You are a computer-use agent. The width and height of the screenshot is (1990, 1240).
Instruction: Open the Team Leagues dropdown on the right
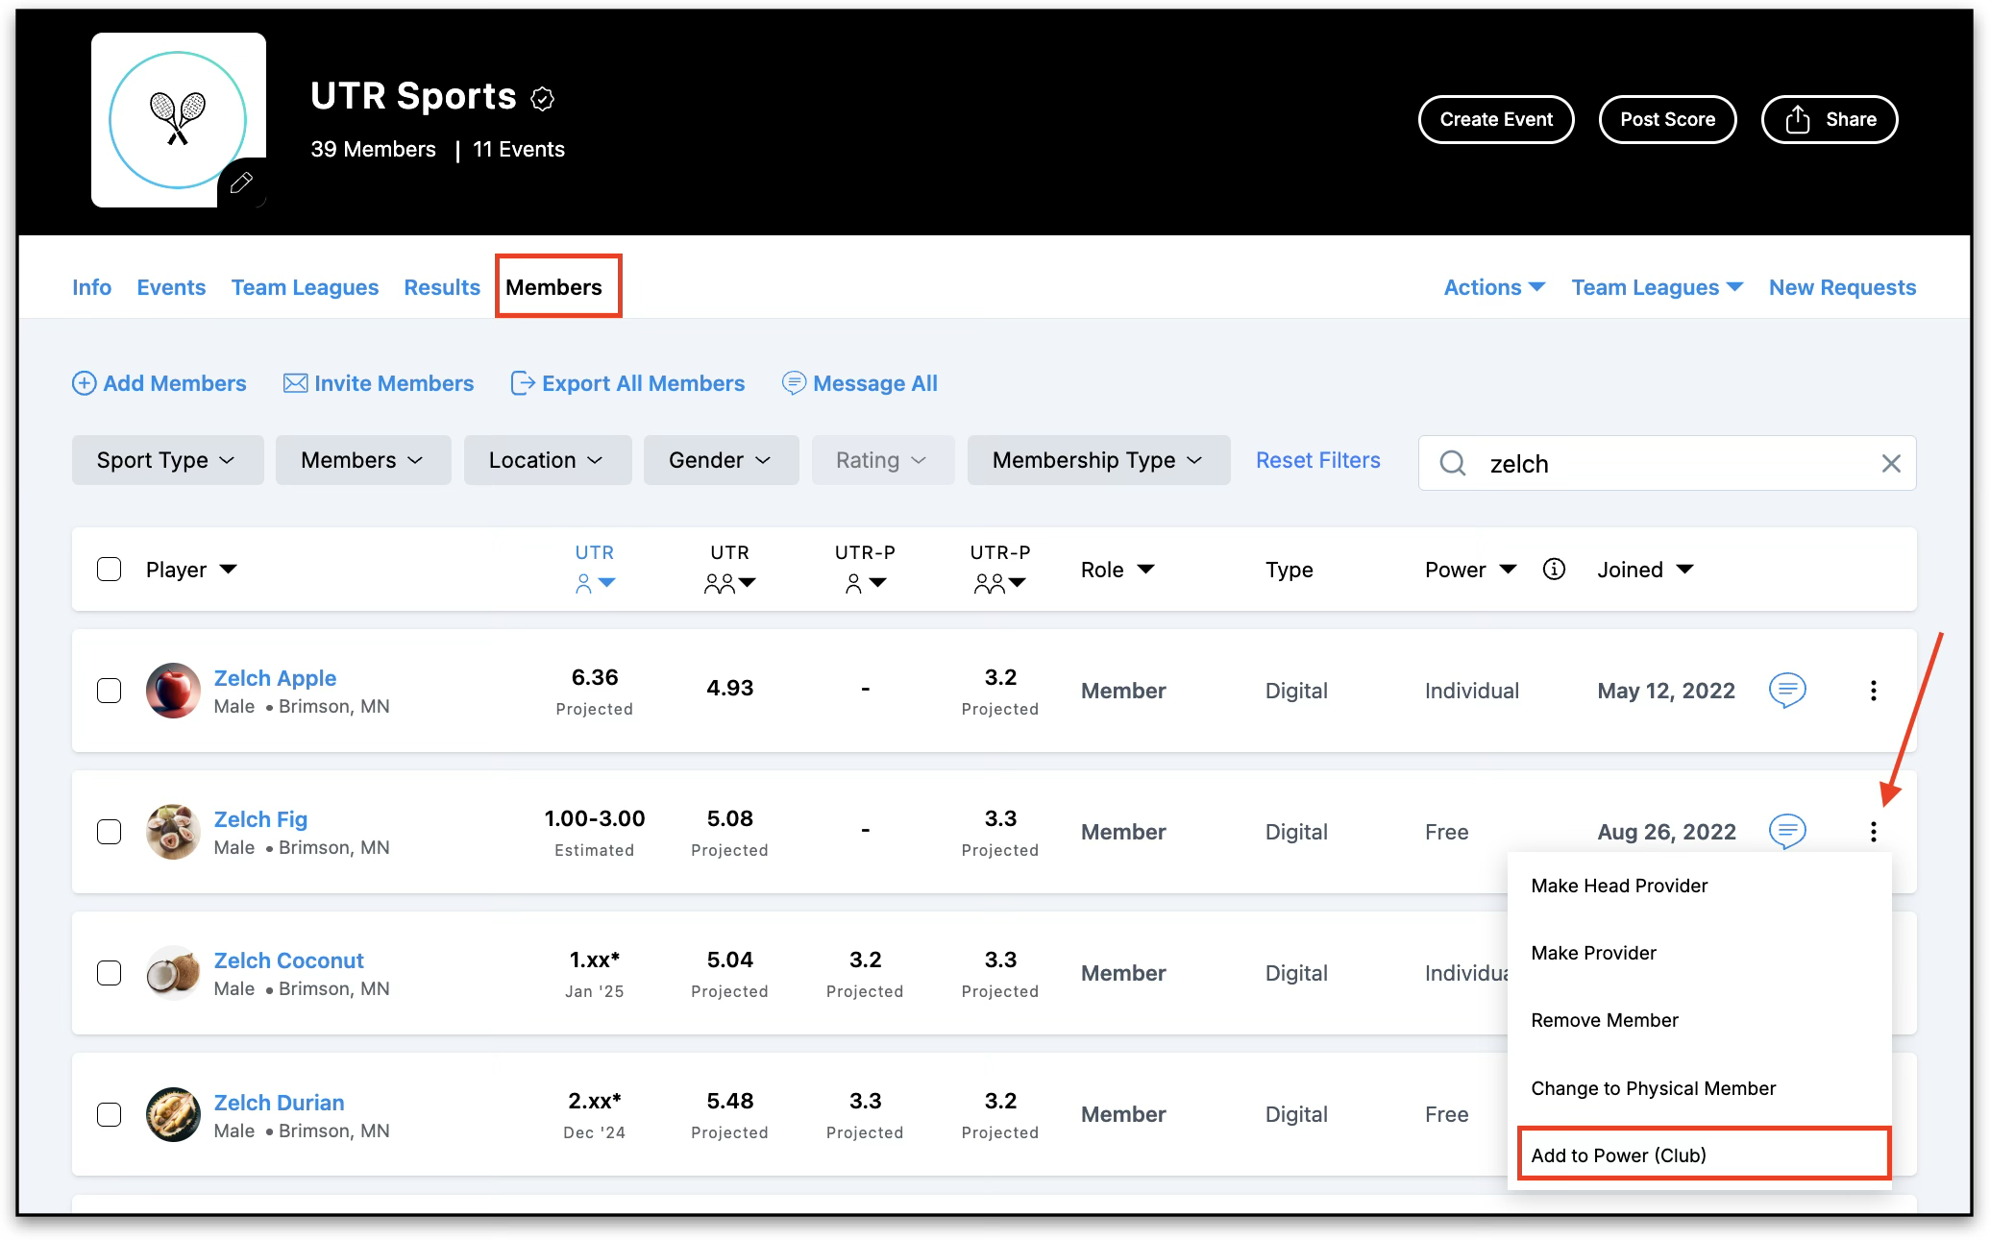point(1657,287)
